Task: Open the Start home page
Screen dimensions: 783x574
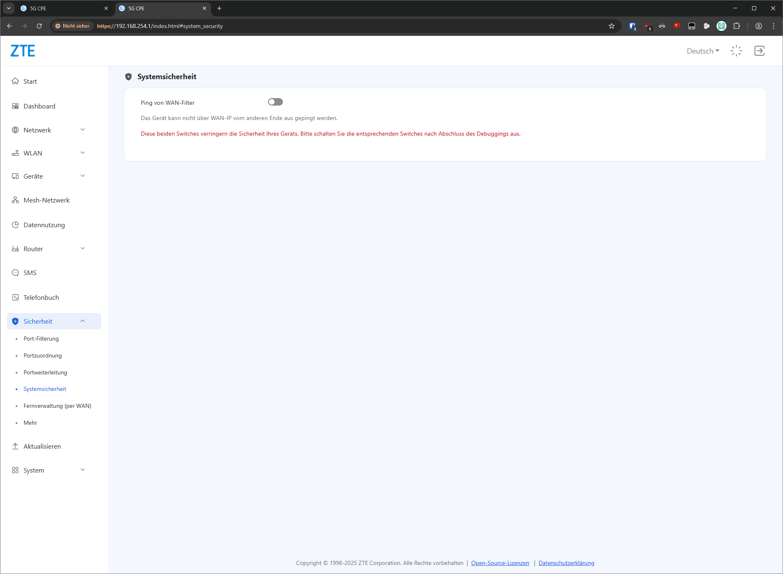Action: point(30,81)
